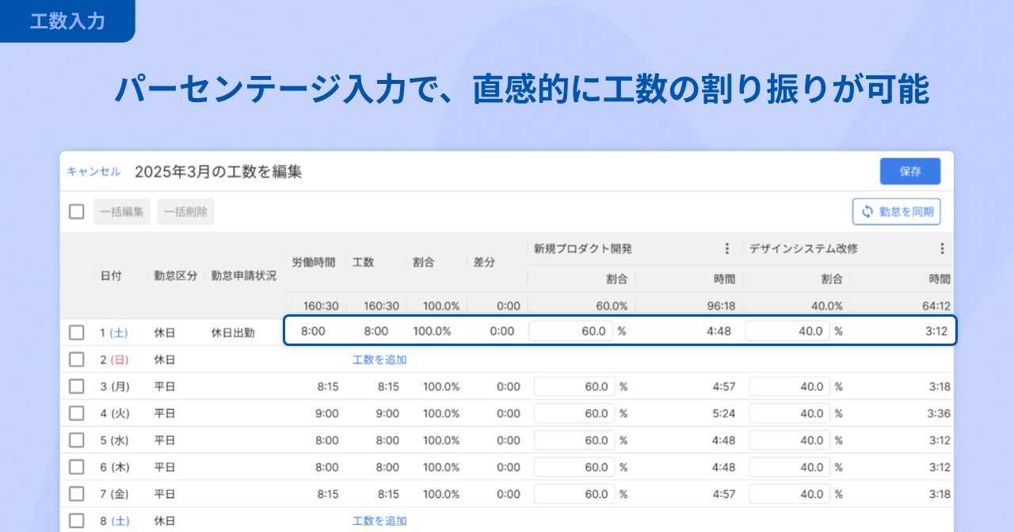Open kebab menu for デザインシステム改修 column
Viewport: 1014px width, 532px height.
coord(942,249)
